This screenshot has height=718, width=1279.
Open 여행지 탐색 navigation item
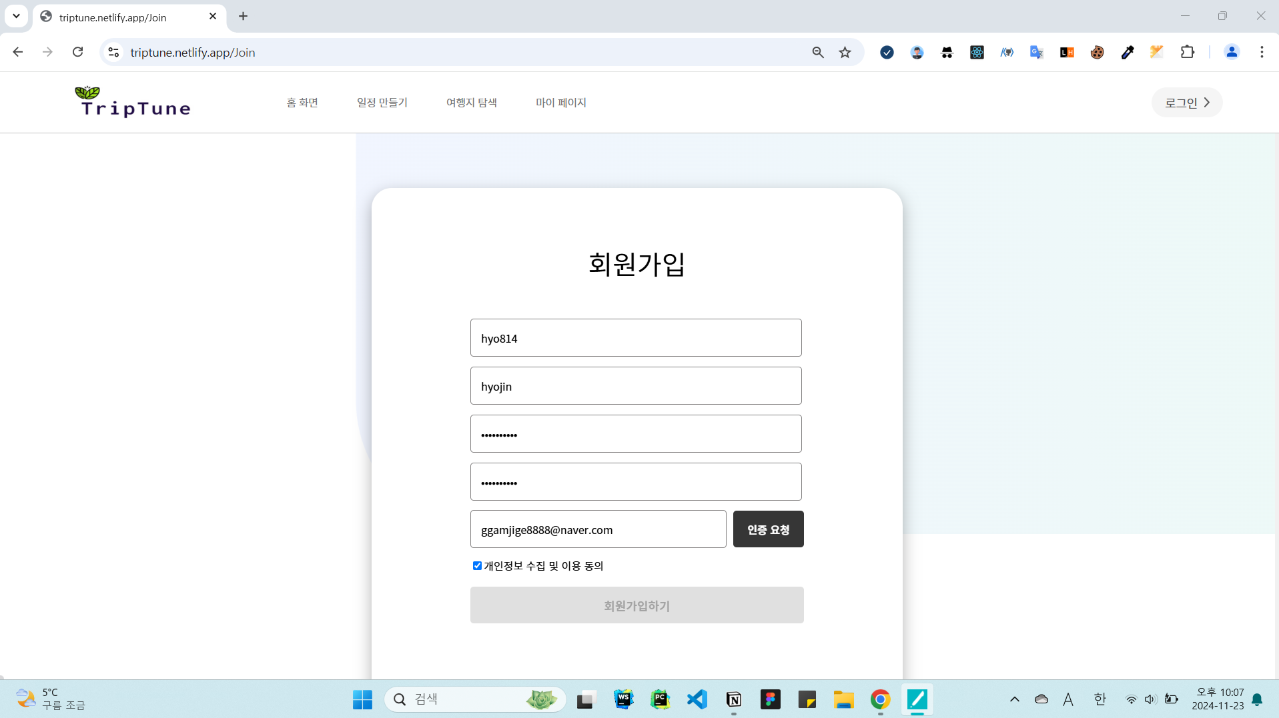point(471,103)
